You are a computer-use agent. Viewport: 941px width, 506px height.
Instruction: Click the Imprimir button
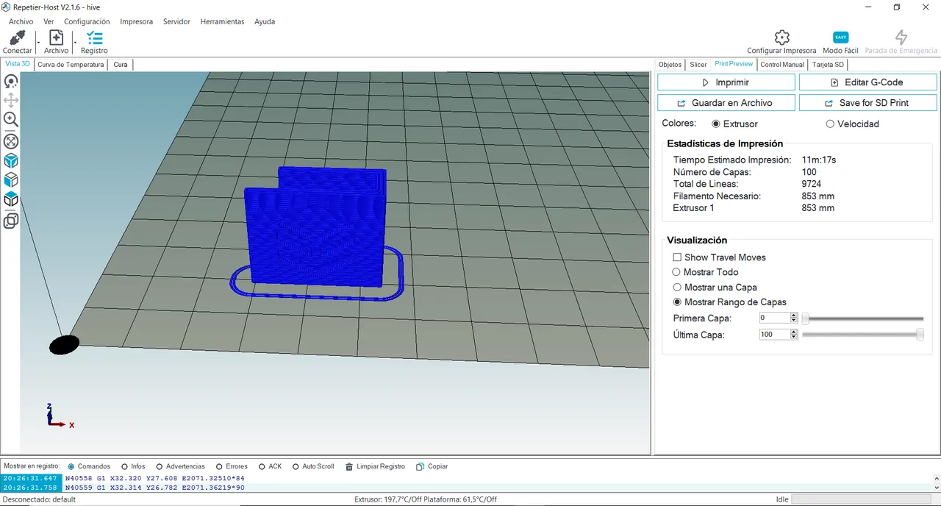726,82
